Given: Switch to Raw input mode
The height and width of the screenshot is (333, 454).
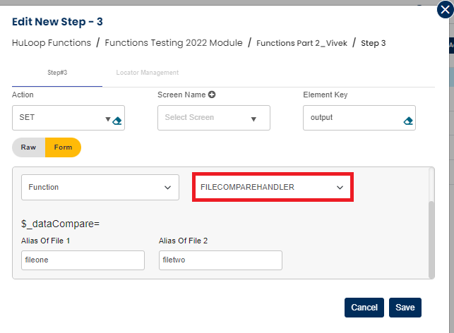Looking at the screenshot, I should 28,147.
